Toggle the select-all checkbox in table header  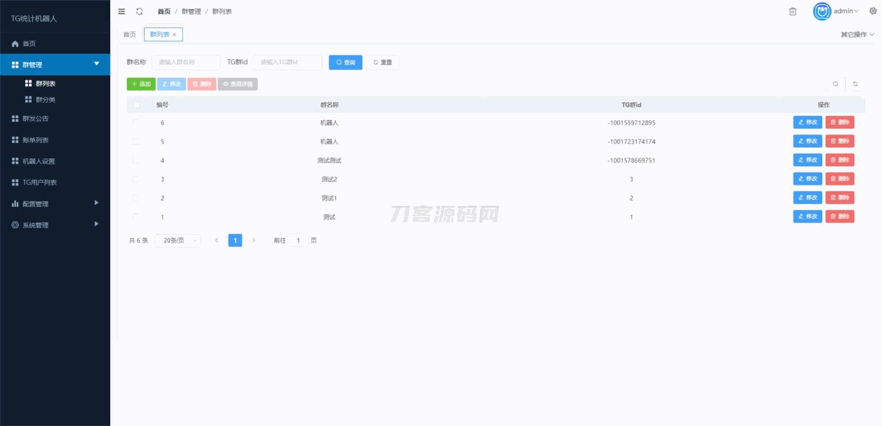pos(137,105)
